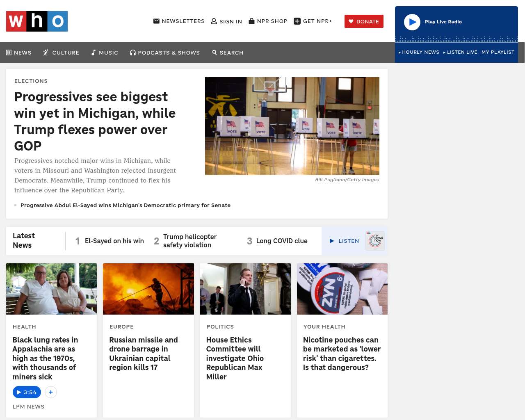The width and height of the screenshot is (525, 420).
Task: Click the WHO station logo
Action: pyautogui.click(x=37, y=21)
